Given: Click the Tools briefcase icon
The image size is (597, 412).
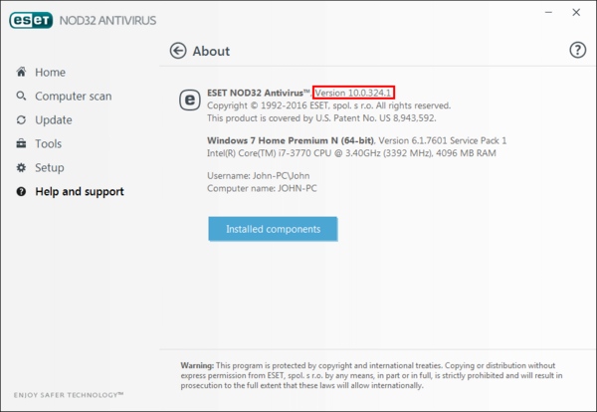Looking at the screenshot, I should point(21,143).
